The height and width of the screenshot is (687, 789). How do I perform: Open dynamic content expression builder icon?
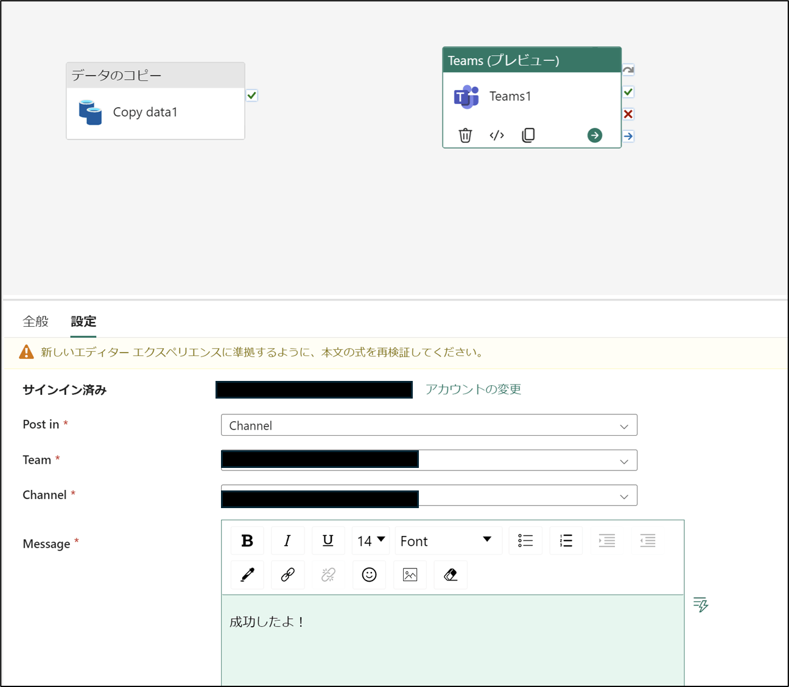[x=701, y=604]
